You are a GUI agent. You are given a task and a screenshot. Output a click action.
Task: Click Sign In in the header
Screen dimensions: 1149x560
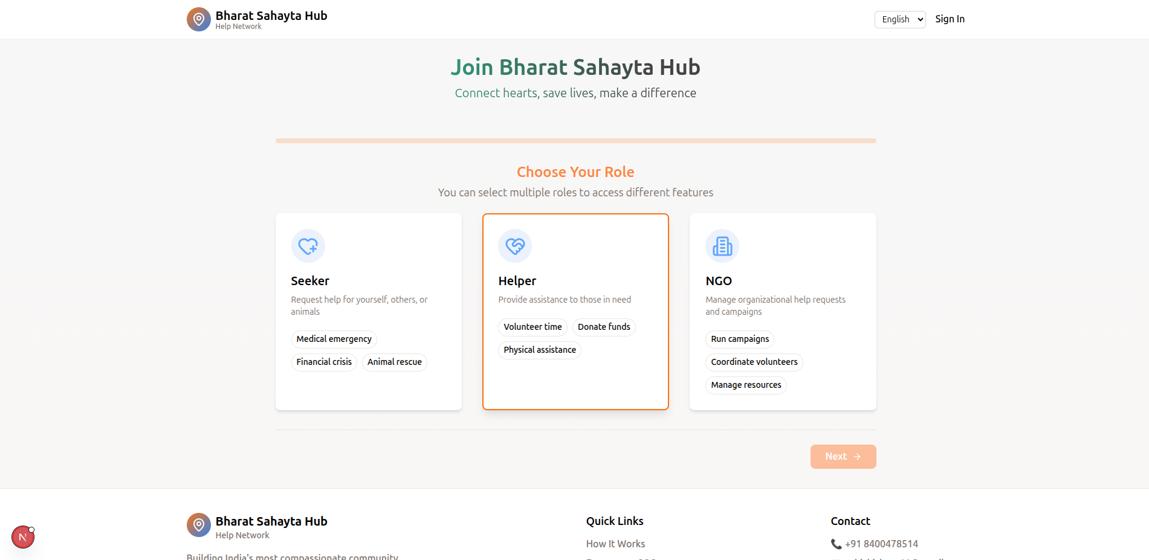coord(950,19)
